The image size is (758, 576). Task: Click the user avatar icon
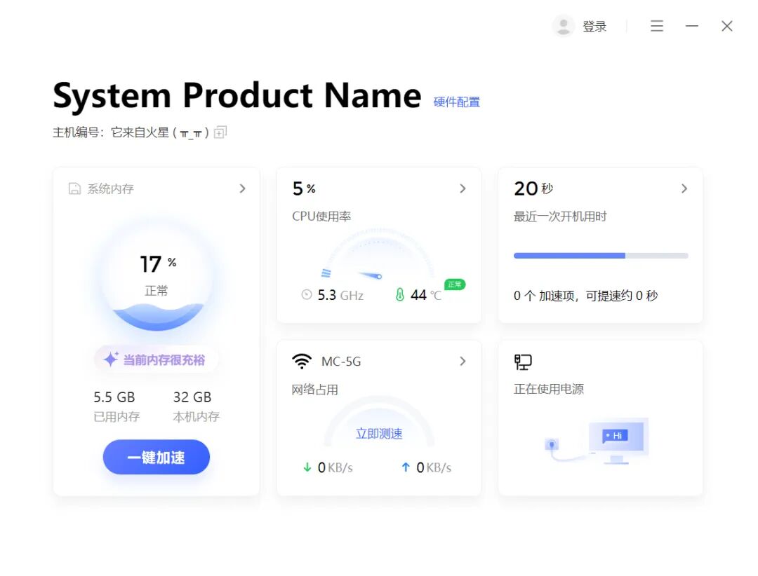563,26
